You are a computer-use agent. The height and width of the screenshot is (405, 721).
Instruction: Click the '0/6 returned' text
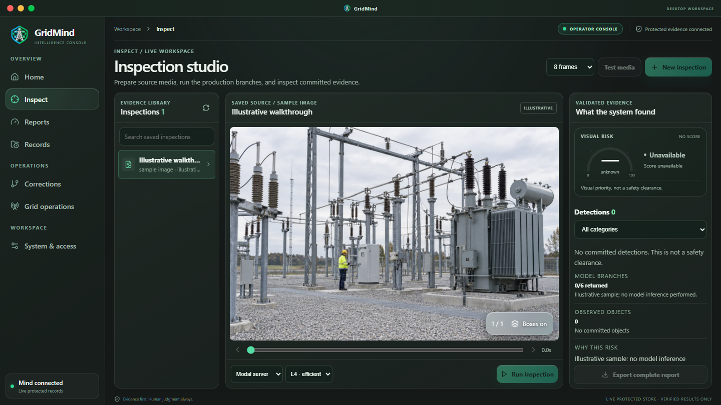click(591, 285)
